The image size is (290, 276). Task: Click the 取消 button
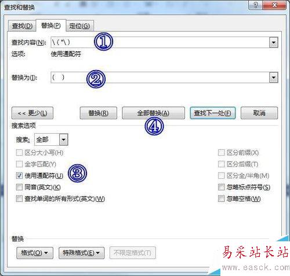259,113
